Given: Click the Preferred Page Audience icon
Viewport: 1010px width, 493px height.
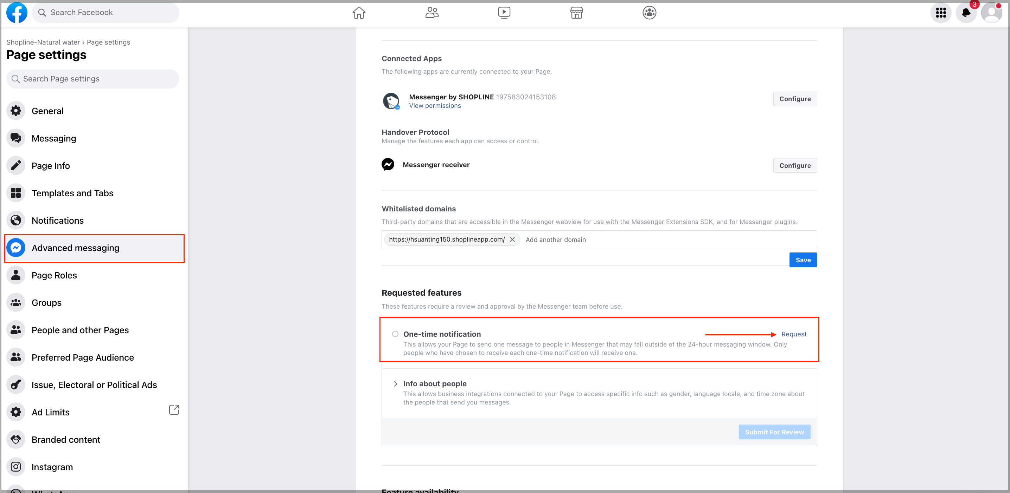Looking at the screenshot, I should (x=16, y=357).
